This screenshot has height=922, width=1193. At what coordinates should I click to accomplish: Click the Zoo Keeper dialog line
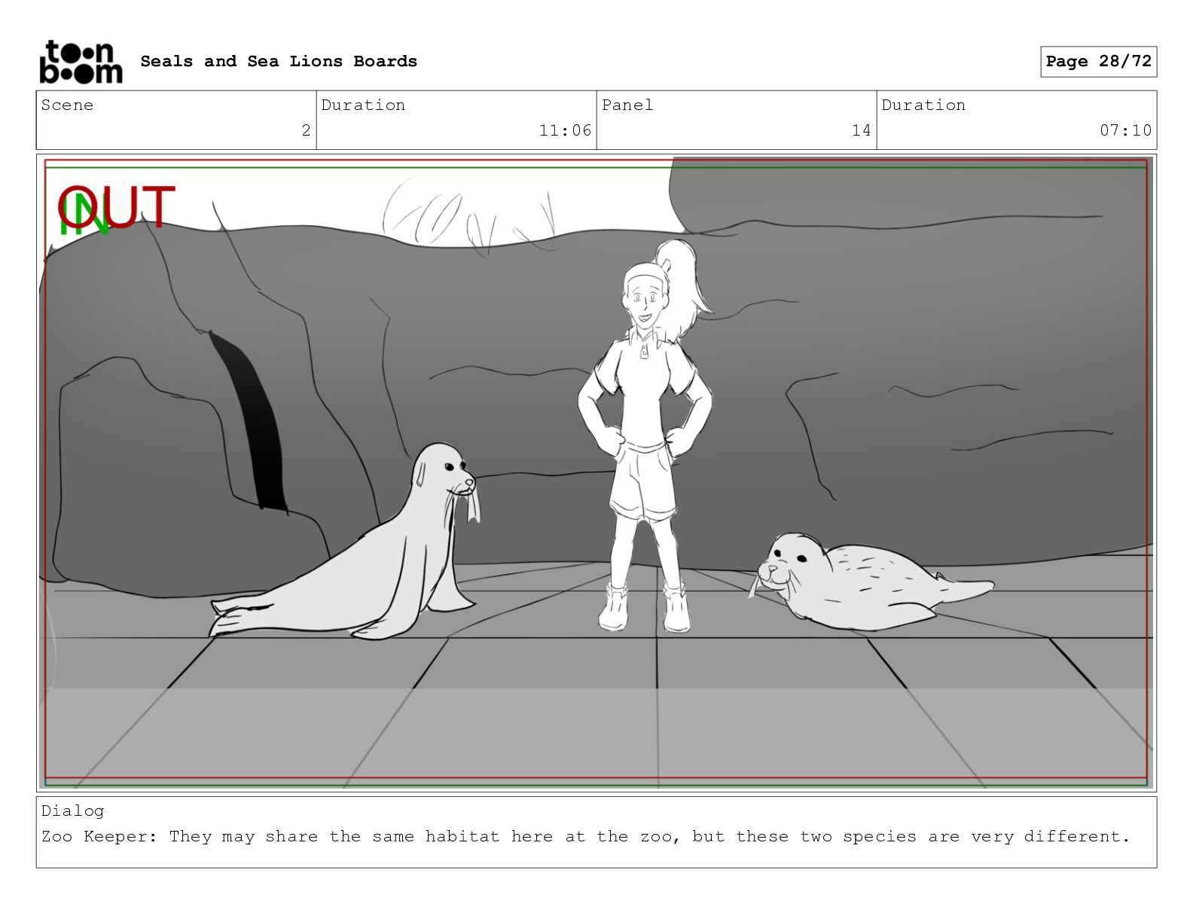585,836
